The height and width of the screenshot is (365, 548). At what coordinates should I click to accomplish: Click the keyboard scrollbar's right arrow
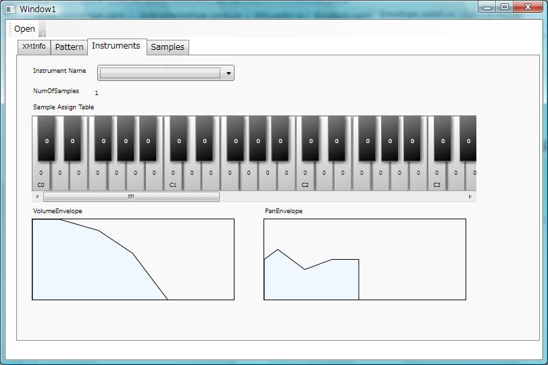(x=470, y=197)
